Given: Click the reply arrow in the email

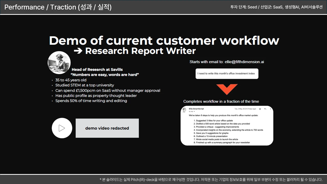Looking at the screenshot, I should tap(265, 109).
